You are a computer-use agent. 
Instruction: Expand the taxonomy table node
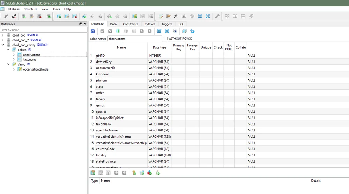(14, 60)
